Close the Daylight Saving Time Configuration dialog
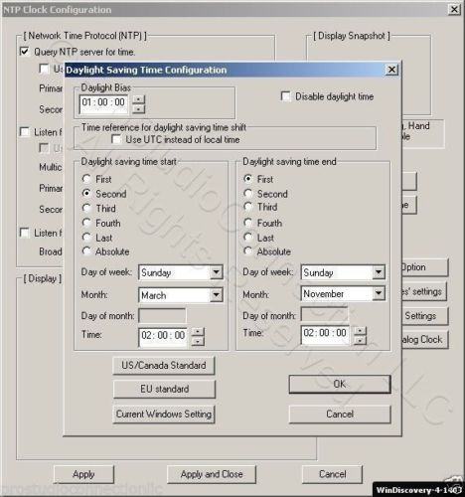The image size is (465, 497). tap(391, 70)
